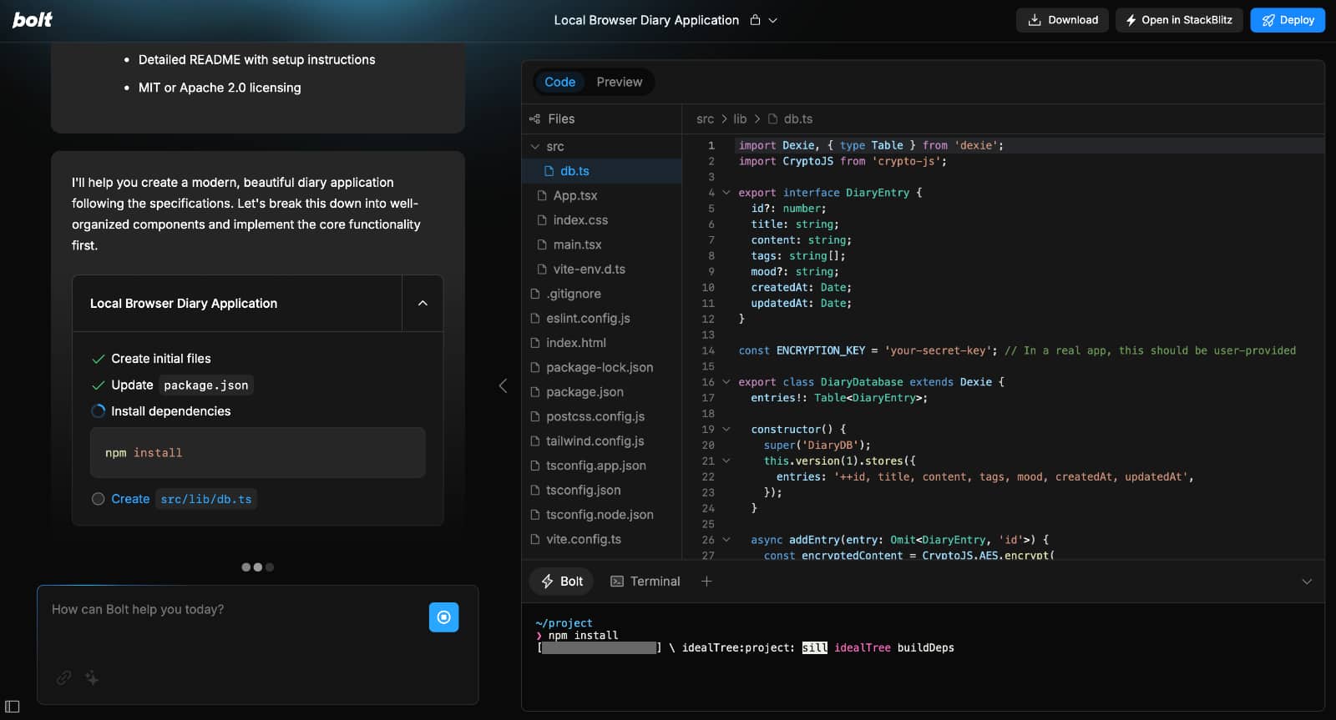Click Open in StackBlitz button
Viewport: 1336px width, 720px height.
(x=1178, y=20)
